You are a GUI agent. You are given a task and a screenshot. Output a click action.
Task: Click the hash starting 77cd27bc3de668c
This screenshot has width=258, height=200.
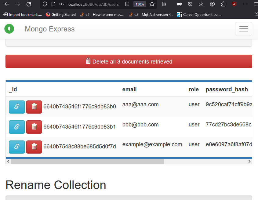click(229, 125)
